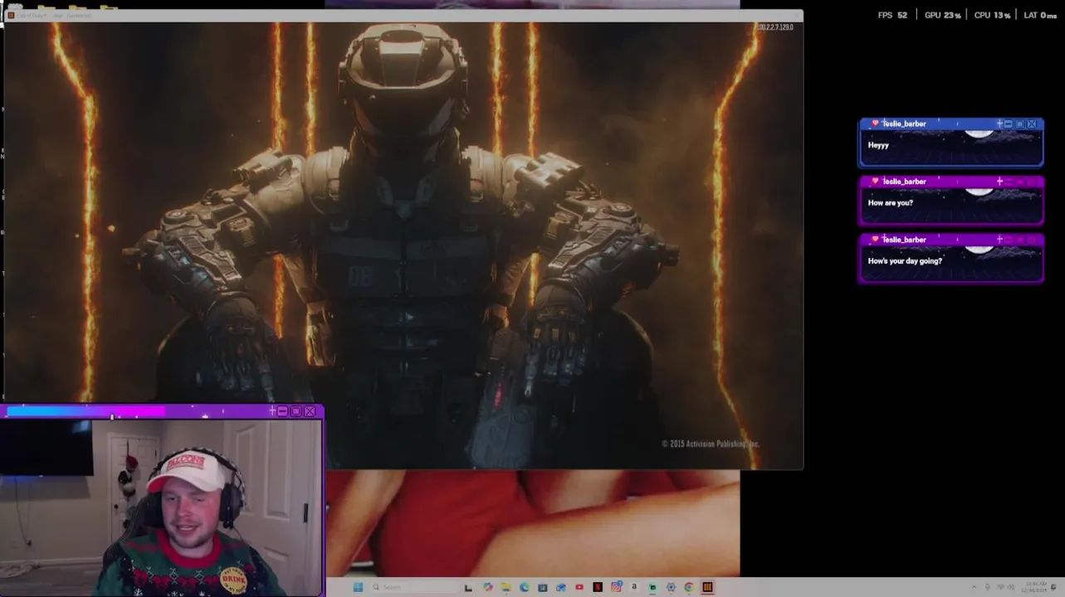The height and width of the screenshot is (597, 1065).
Task: Open Microsoft Edge from the taskbar
Action: point(525,587)
